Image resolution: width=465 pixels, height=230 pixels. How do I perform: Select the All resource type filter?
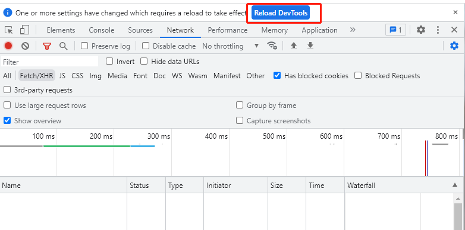tap(7, 76)
